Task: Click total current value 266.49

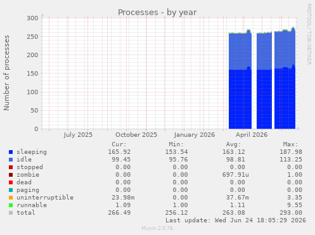Action: tap(119, 213)
